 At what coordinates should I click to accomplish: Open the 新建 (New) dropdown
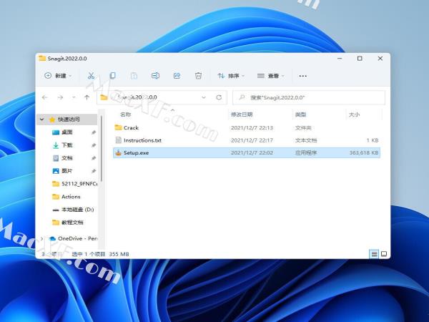pos(59,76)
